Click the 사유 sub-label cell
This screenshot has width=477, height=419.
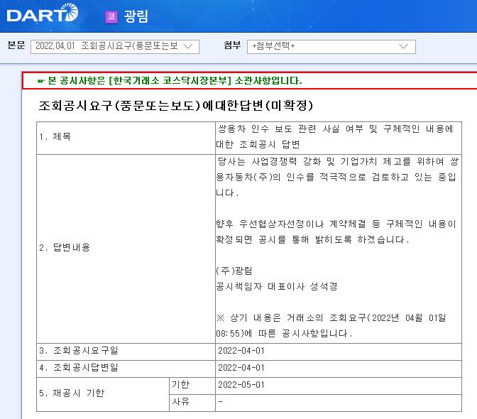[x=192, y=403]
